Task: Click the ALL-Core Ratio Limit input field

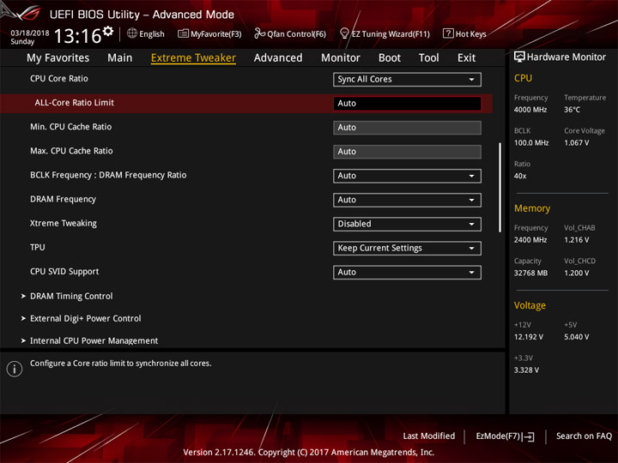Action: click(407, 103)
